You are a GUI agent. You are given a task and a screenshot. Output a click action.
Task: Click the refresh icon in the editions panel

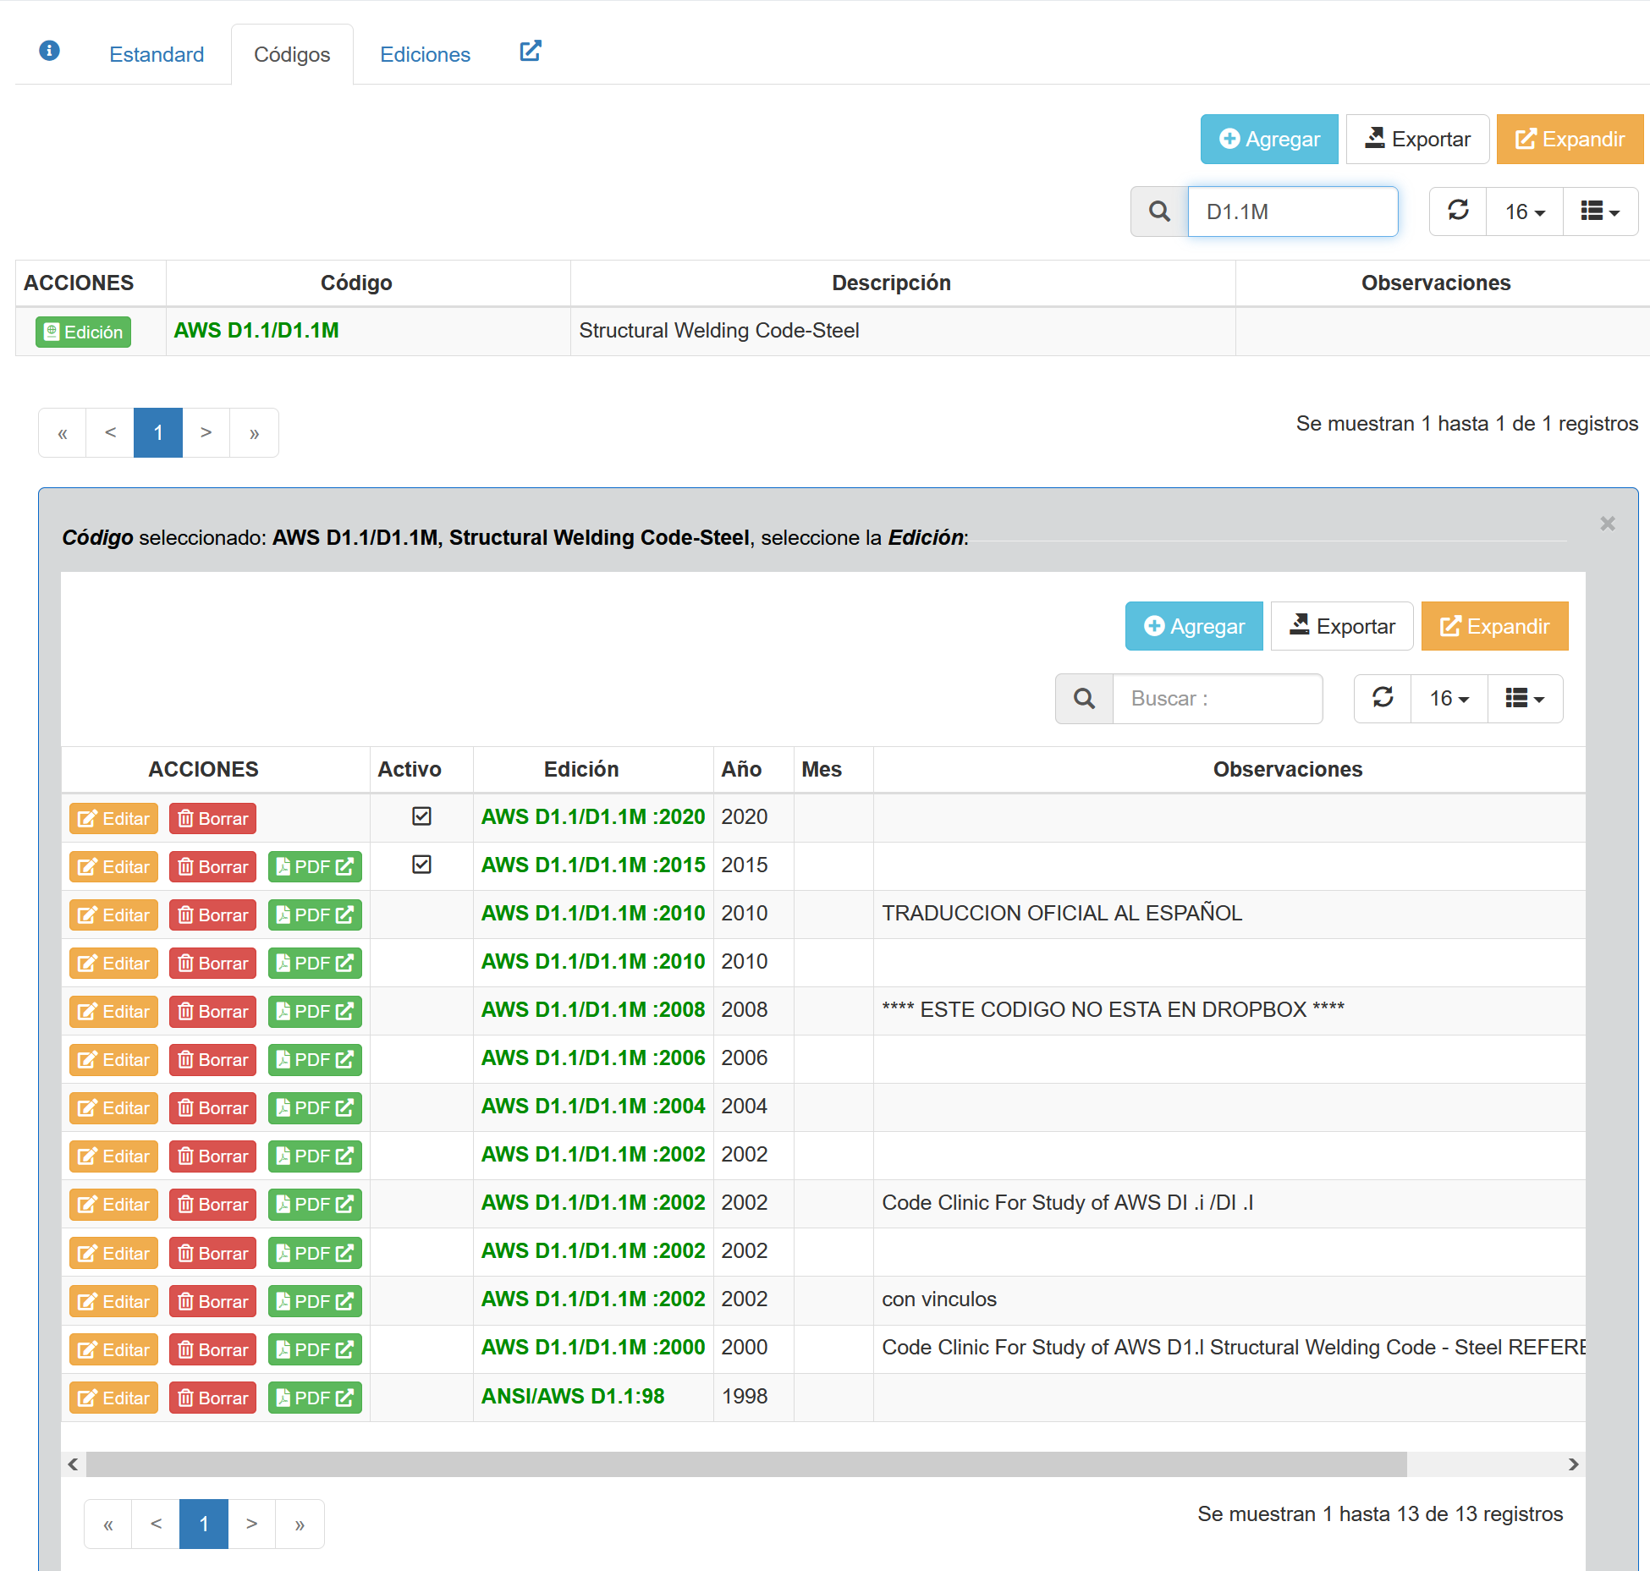[1383, 698]
